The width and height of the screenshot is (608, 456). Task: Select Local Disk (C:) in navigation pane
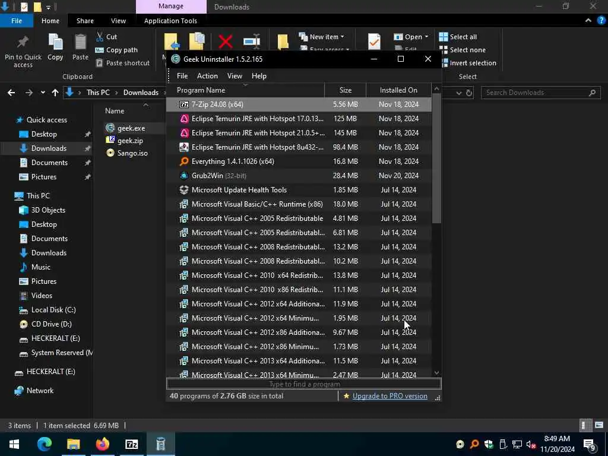(48, 310)
